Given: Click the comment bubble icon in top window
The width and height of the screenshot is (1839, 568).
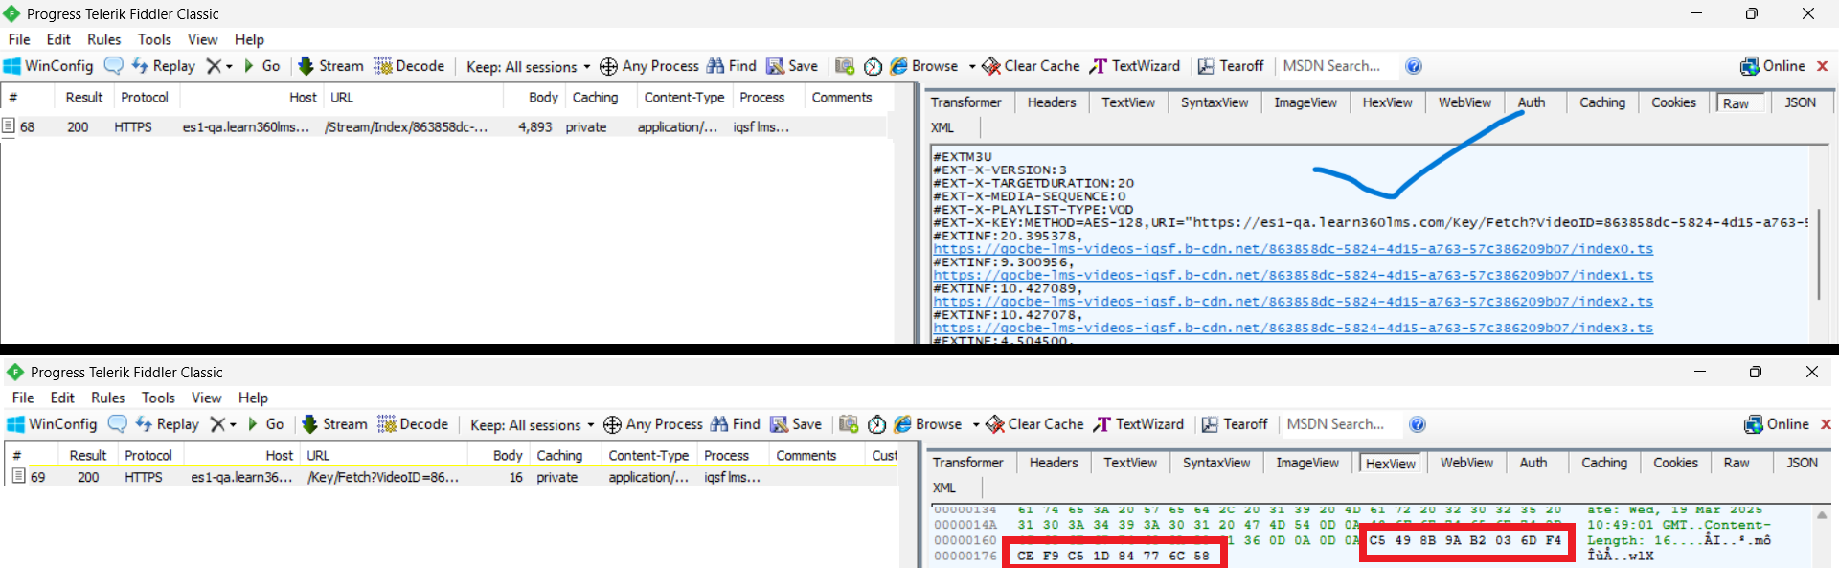Looking at the screenshot, I should (x=113, y=66).
